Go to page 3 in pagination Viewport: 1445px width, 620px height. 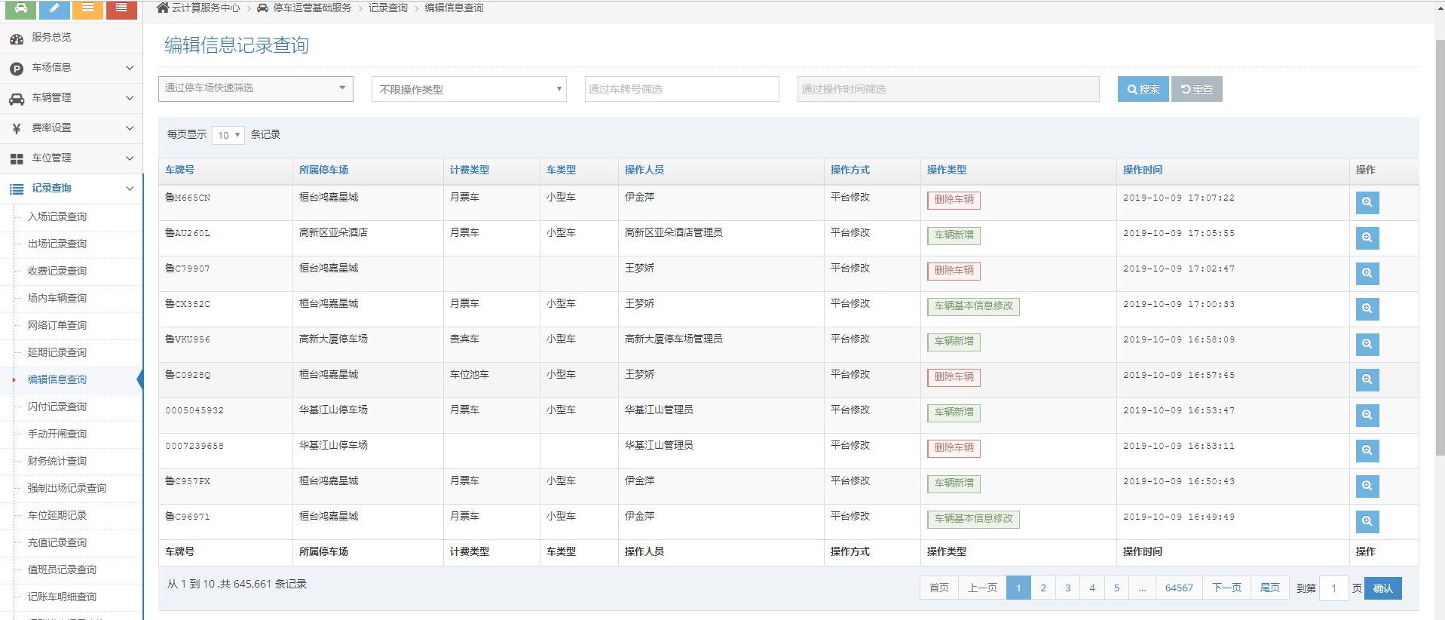(1067, 588)
